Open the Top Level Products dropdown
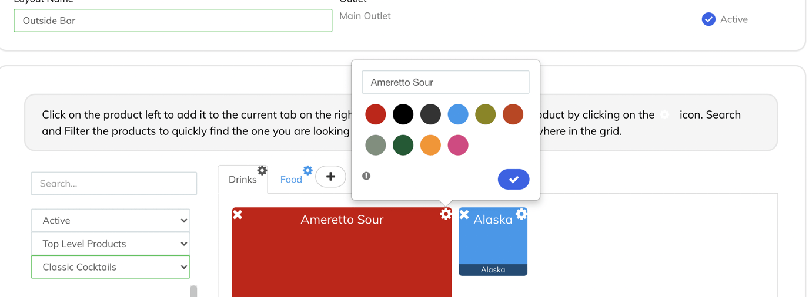The width and height of the screenshot is (809, 297). tap(111, 244)
